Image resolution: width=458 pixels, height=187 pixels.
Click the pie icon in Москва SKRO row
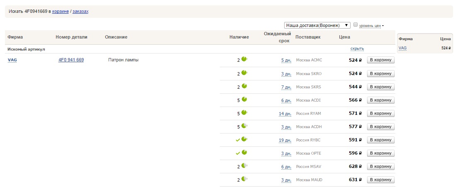(x=244, y=73)
